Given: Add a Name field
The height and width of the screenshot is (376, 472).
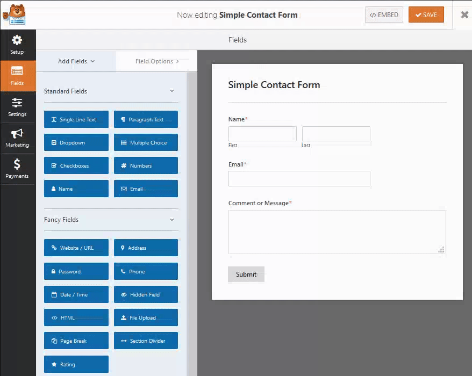Looking at the screenshot, I should (76, 189).
